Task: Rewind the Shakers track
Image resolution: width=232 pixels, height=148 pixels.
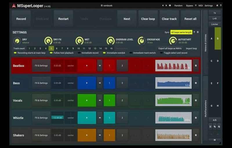Action: pyautogui.click(x=100, y=135)
